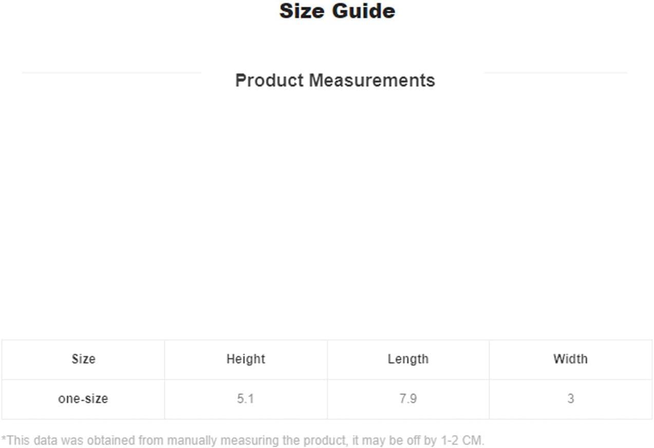This screenshot has height=448, width=654.
Task: Click the asterisk starting the footnote
Action: click(x=4, y=439)
